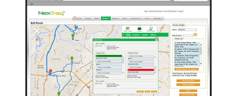Expand the Maintenance menu dropdown

coord(136,18)
